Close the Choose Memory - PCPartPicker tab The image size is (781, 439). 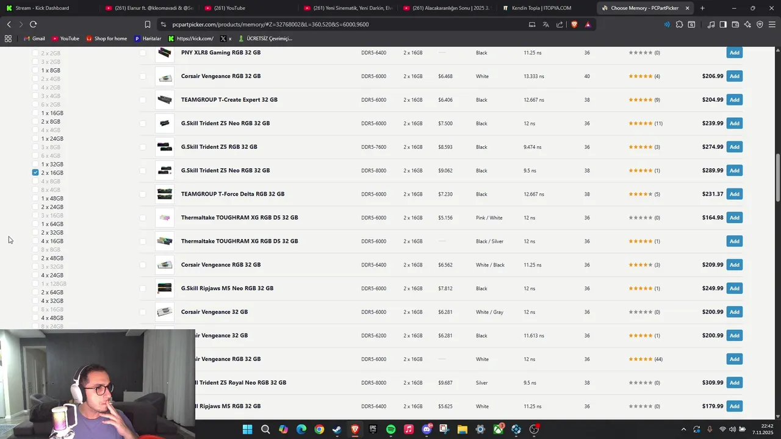coord(688,8)
